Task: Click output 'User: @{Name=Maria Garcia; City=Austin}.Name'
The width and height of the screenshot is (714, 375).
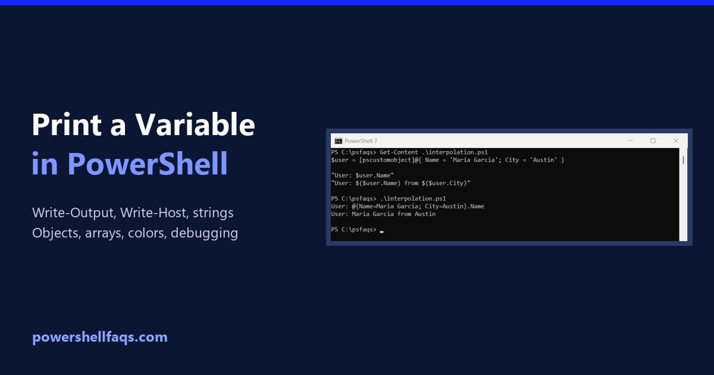Action: click(x=408, y=206)
